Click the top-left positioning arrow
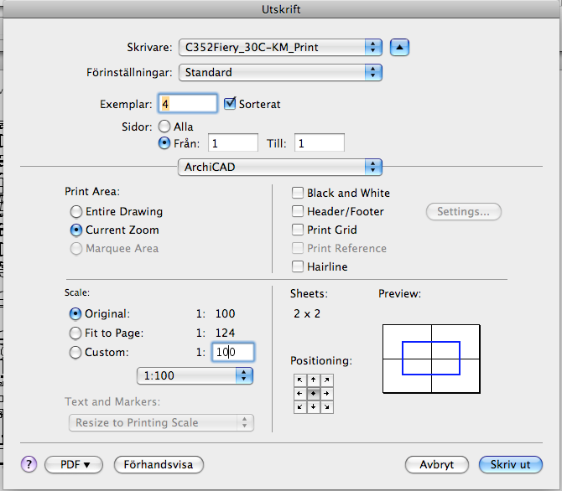The image size is (562, 491). (x=299, y=379)
